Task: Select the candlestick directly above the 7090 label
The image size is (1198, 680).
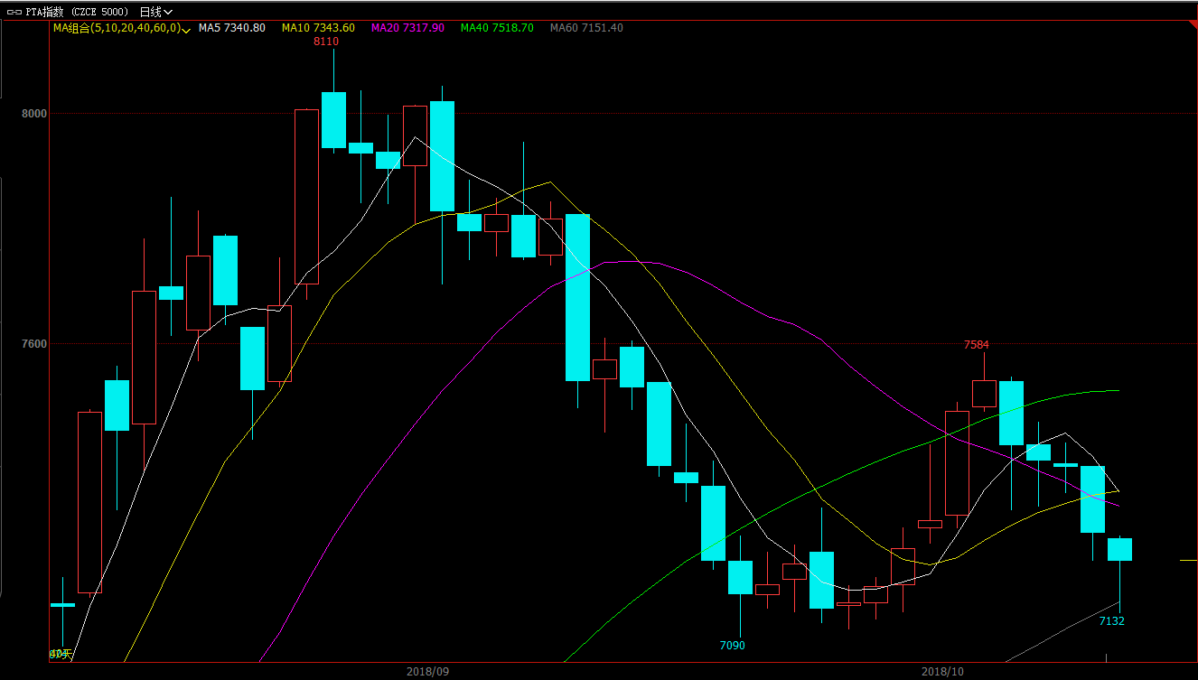Action: (740, 577)
